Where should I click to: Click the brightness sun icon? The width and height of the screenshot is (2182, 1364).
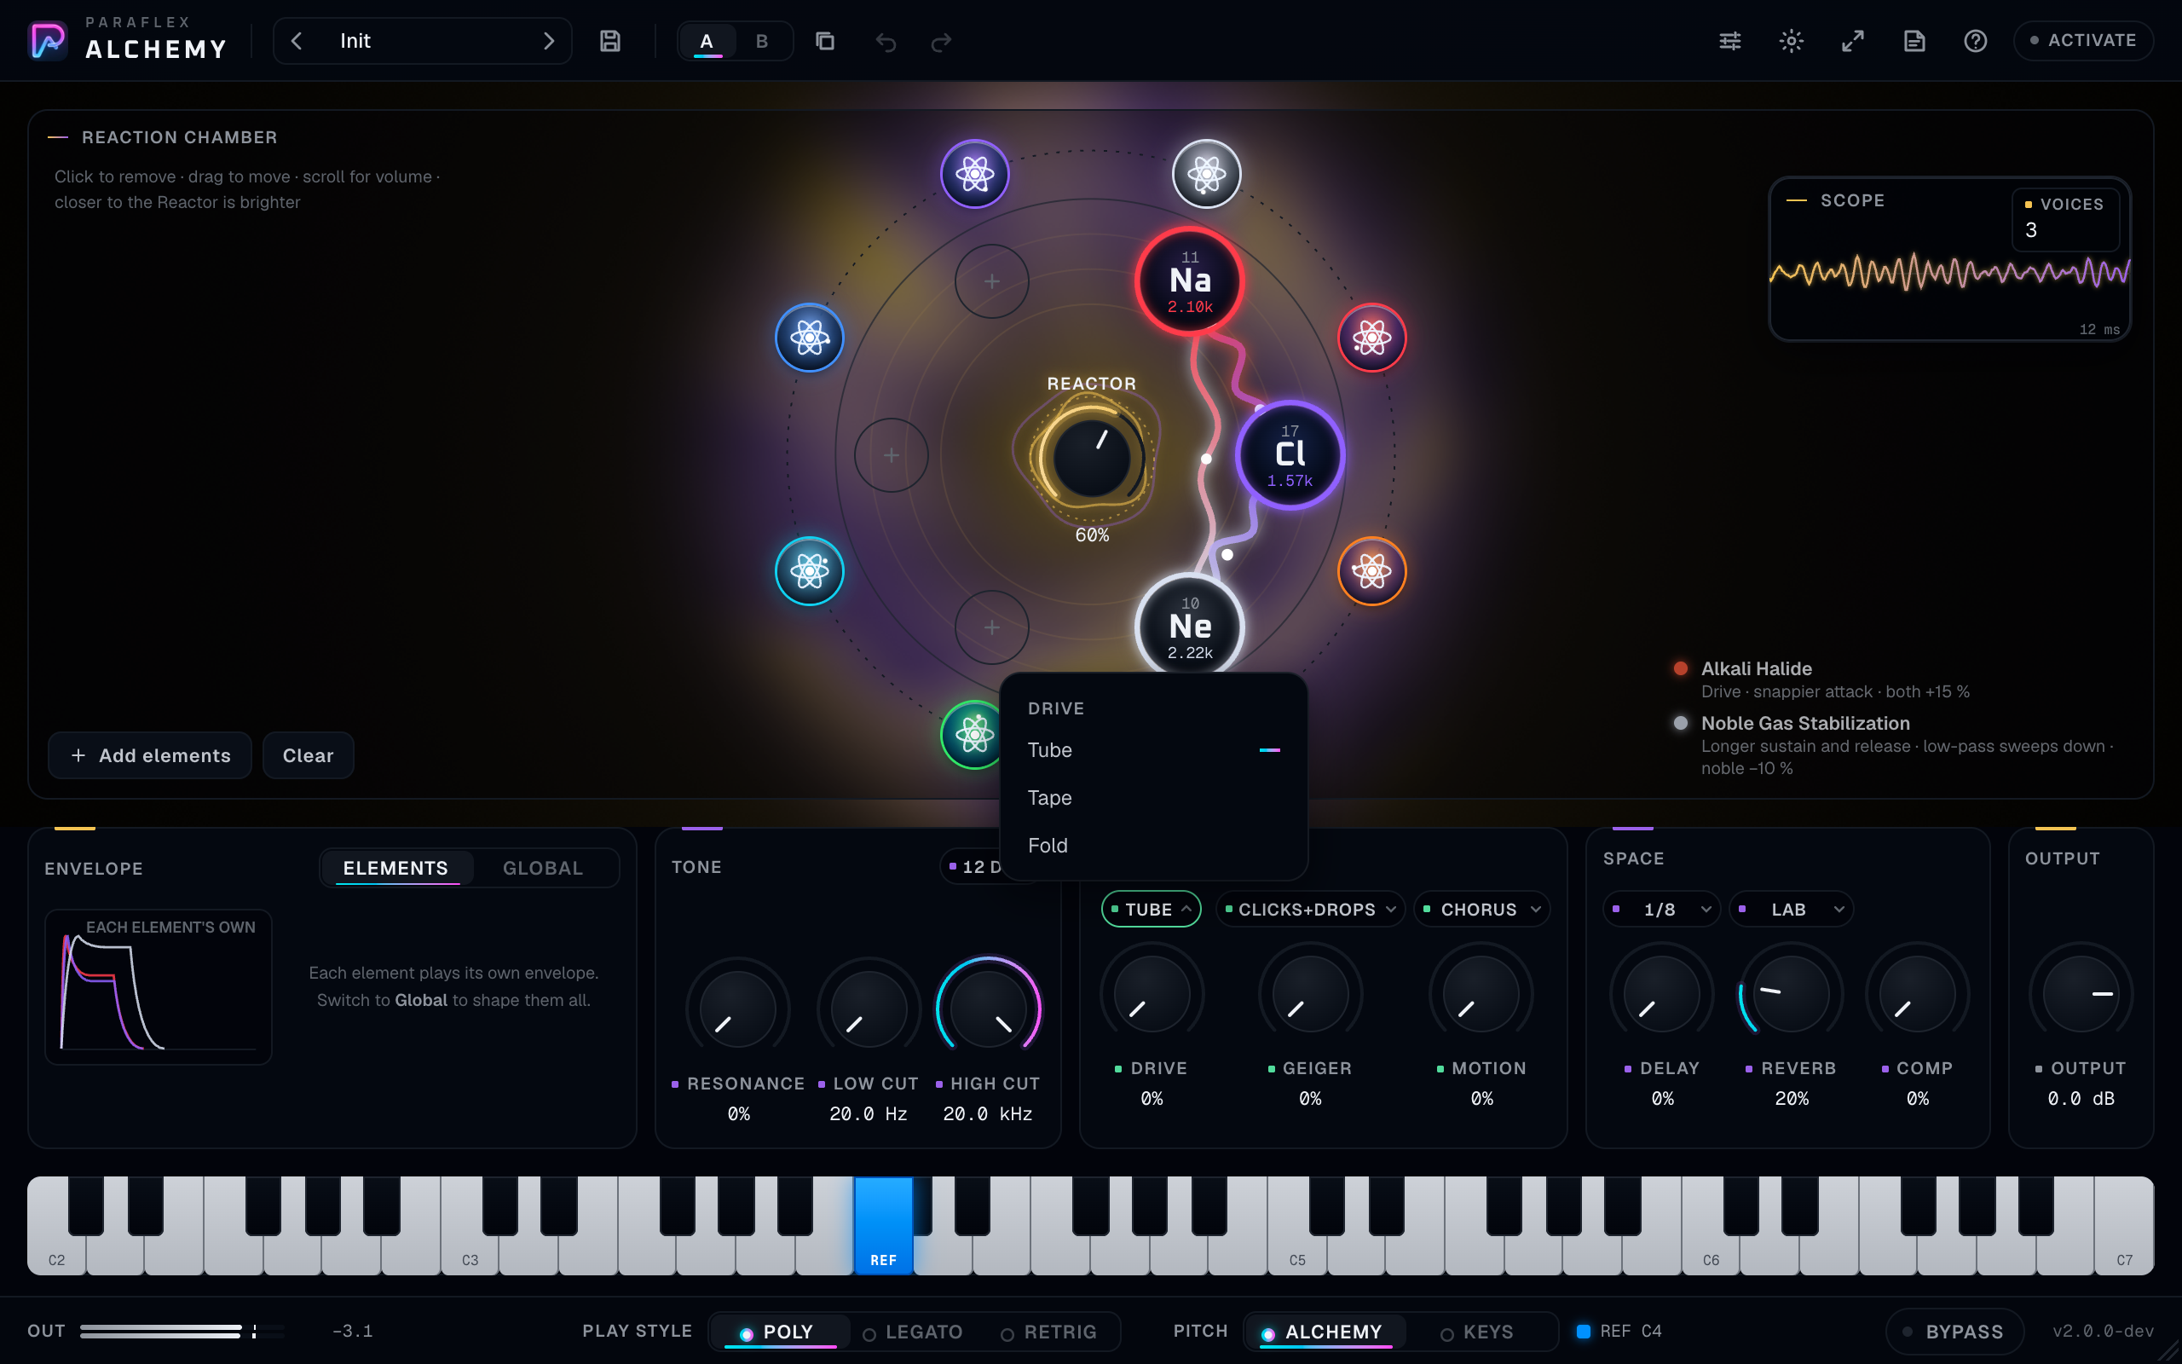1791,41
